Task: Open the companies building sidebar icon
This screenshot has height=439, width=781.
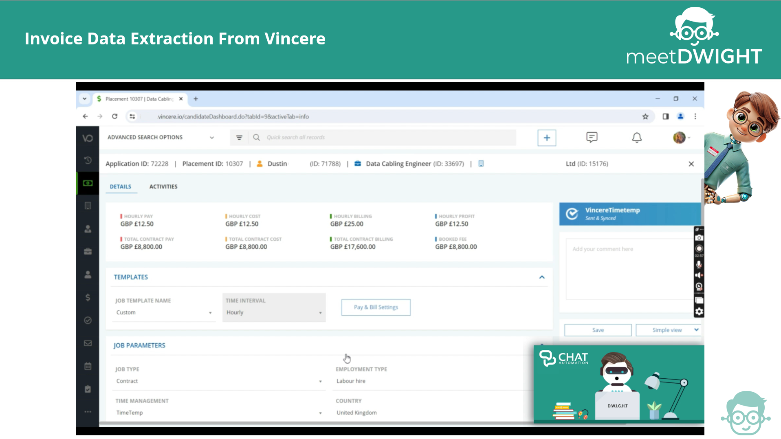Action: (88, 206)
